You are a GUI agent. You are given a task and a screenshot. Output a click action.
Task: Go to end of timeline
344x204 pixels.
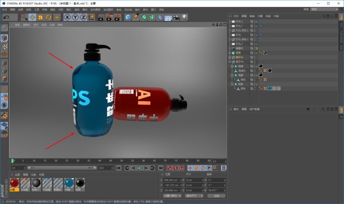pos(161,168)
